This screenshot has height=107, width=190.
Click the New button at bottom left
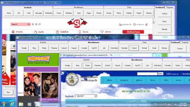pos(8,92)
